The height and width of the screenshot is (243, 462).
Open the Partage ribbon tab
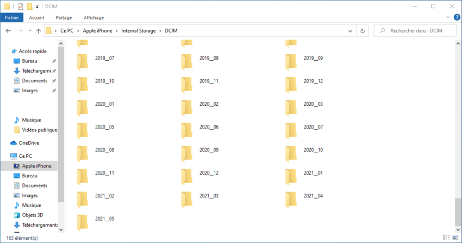point(64,18)
